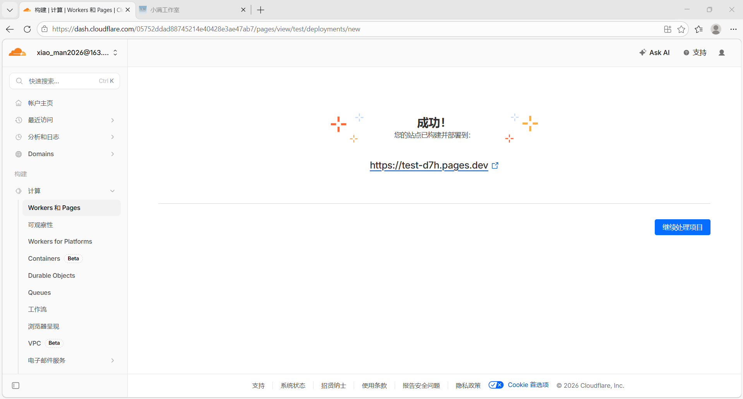Select Workers 和 Pages in sidebar
The width and height of the screenshot is (743, 399).
pos(54,208)
